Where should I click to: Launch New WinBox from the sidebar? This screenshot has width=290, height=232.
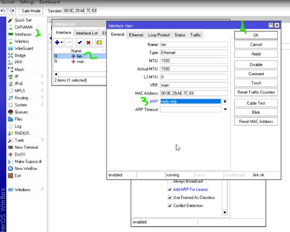(23, 168)
